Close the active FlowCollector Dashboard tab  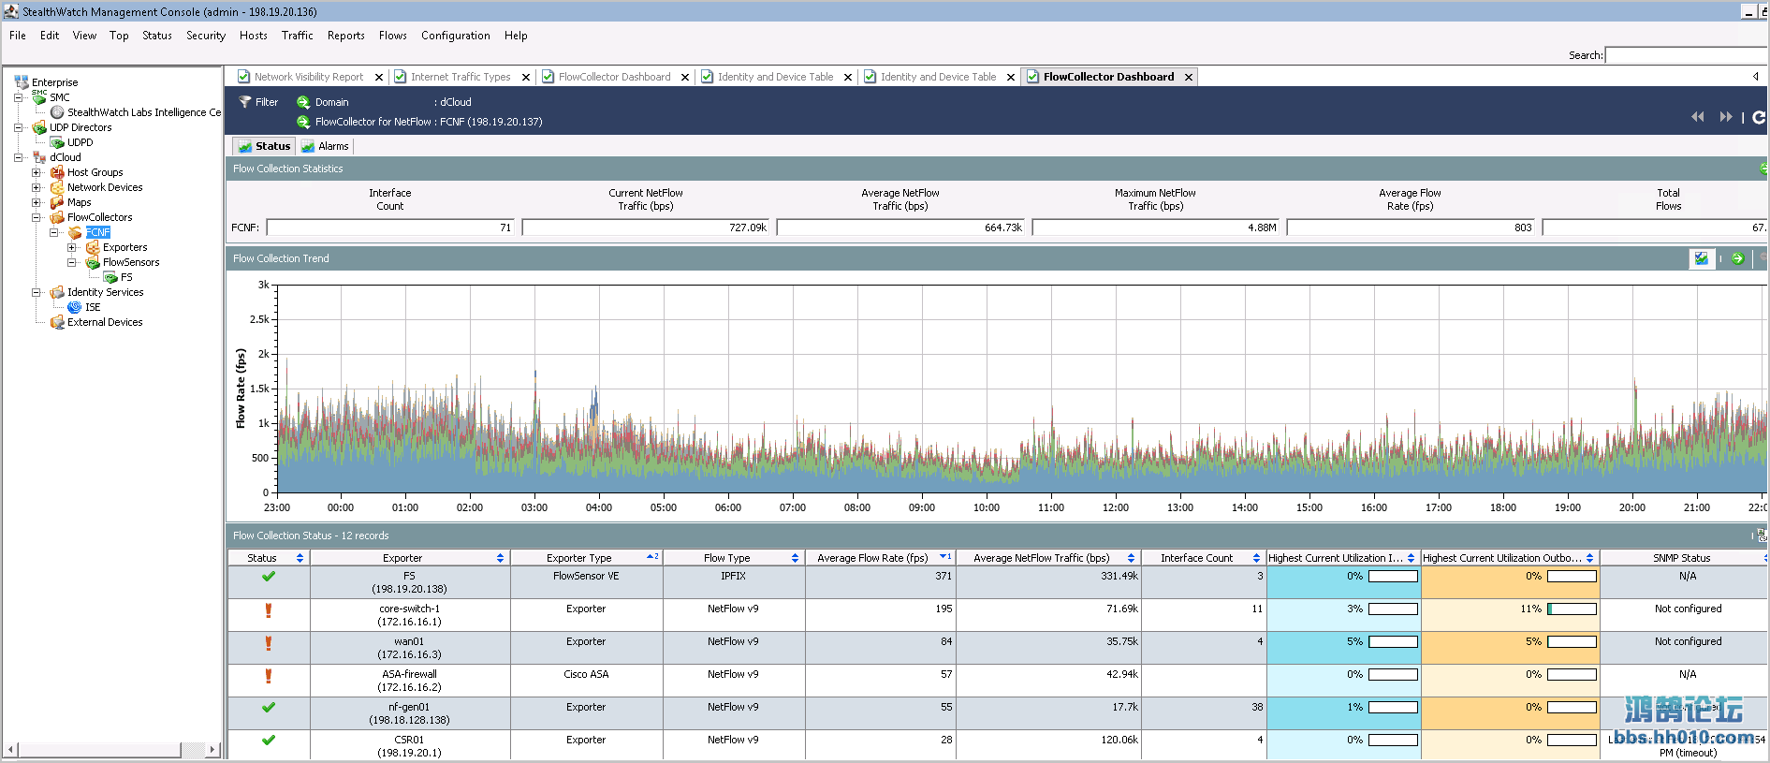coord(1189,78)
